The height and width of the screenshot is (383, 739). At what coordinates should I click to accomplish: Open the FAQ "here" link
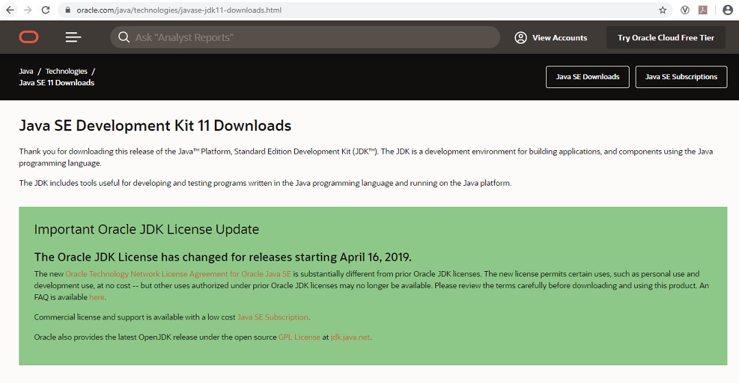tap(96, 297)
